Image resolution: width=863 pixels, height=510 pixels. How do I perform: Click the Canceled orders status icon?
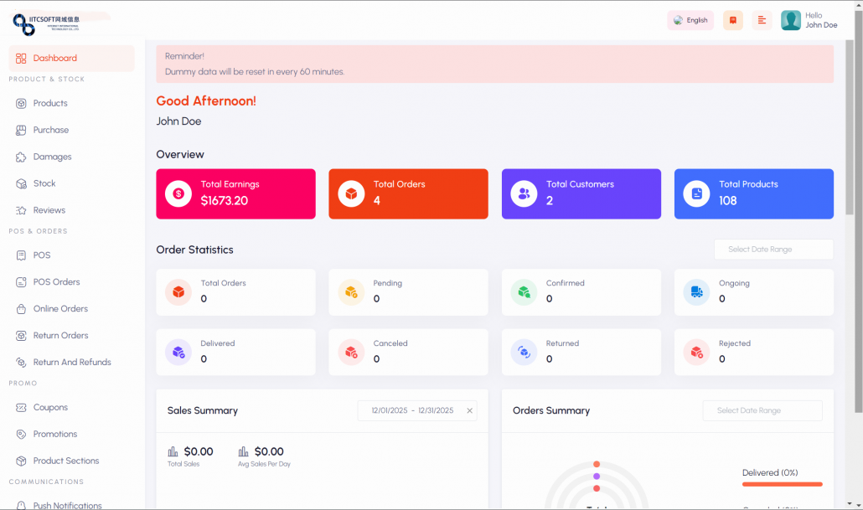[x=351, y=353]
